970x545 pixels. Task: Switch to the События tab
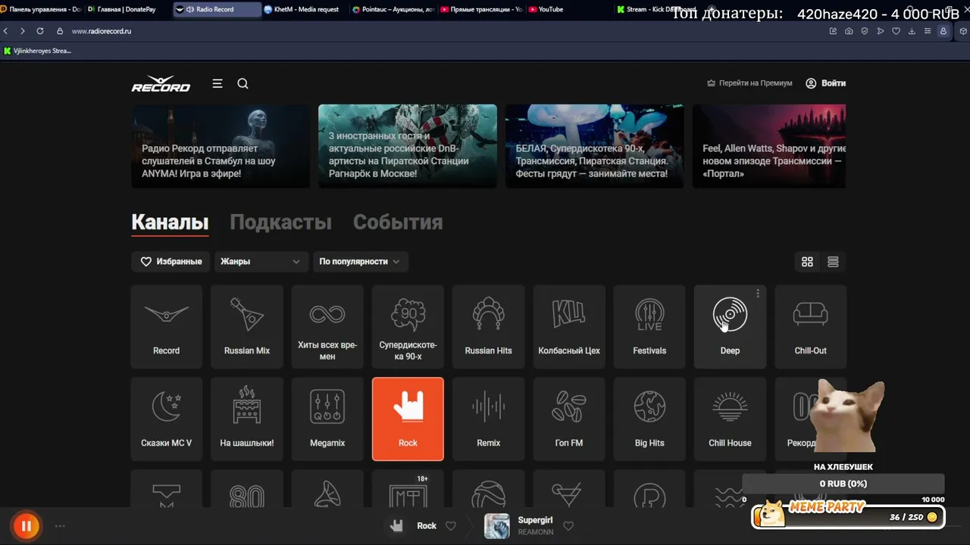[398, 223]
